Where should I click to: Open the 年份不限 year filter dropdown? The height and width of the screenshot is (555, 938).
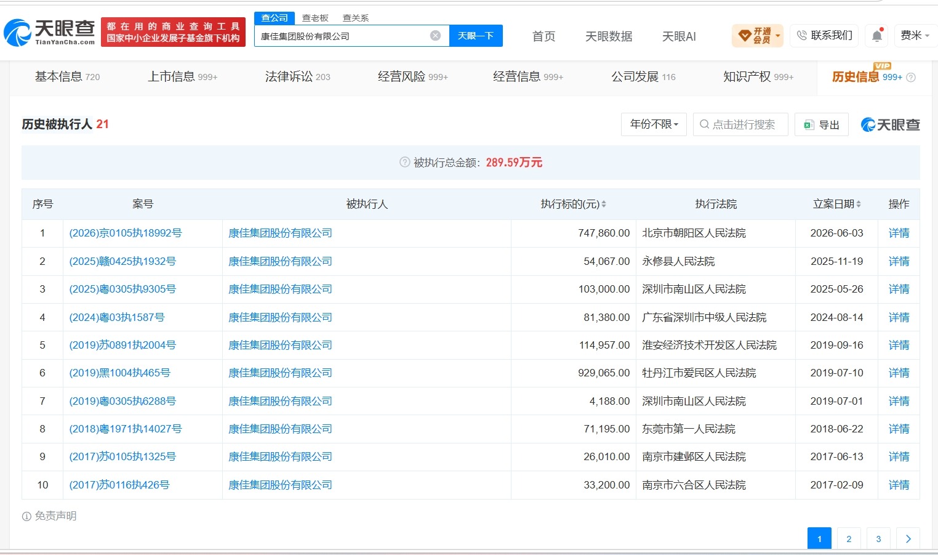[654, 124]
